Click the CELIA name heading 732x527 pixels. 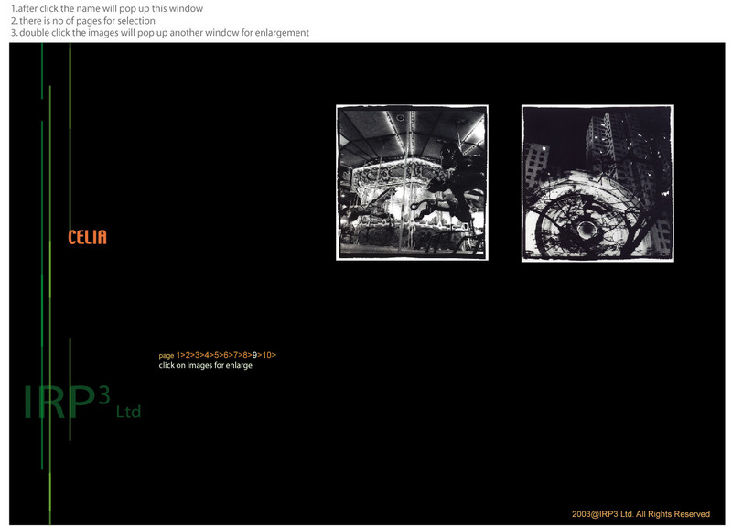point(88,238)
